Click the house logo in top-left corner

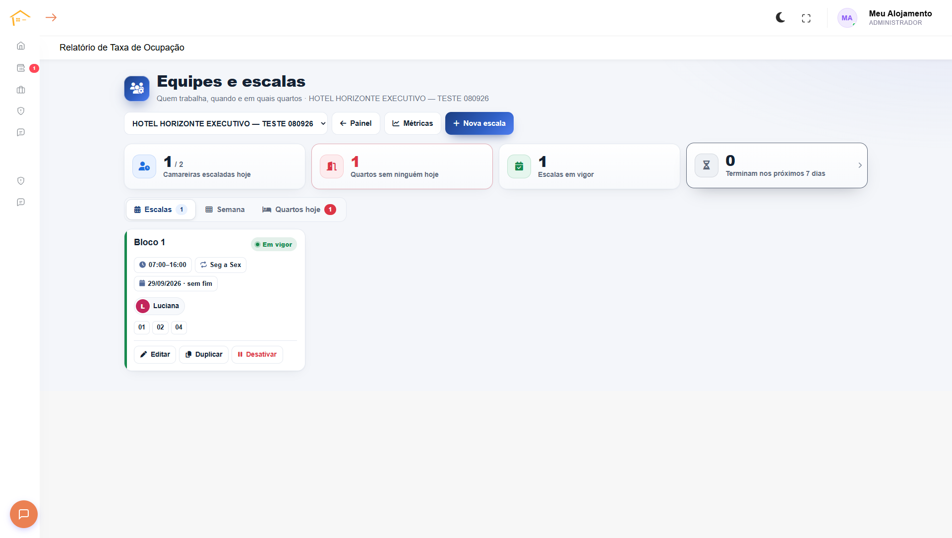coord(20,18)
